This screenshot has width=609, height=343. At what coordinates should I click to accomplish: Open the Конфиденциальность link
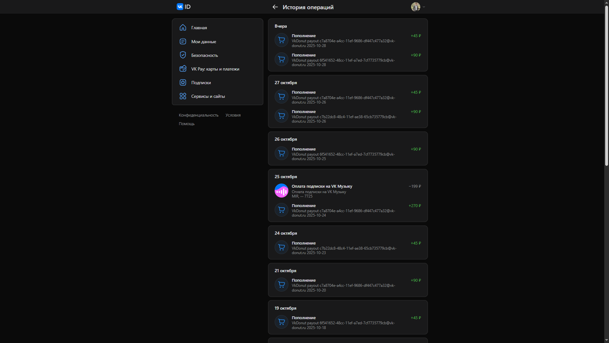click(x=199, y=115)
